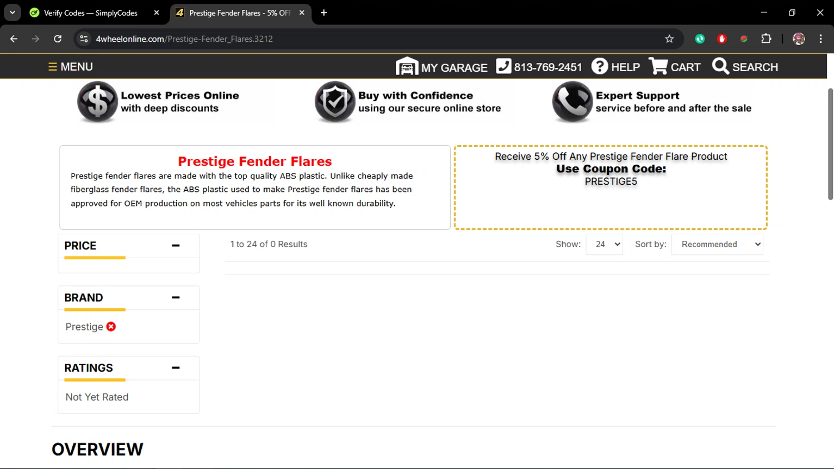The height and width of the screenshot is (469, 834).
Task: Collapse the BRAND filter section
Action: point(176,298)
